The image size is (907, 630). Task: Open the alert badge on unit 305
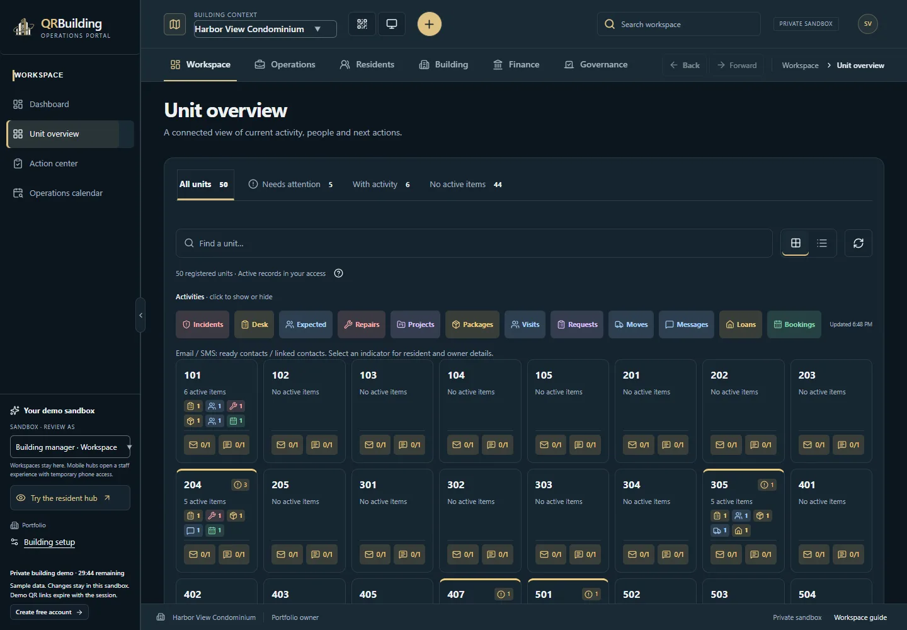[x=768, y=485]
